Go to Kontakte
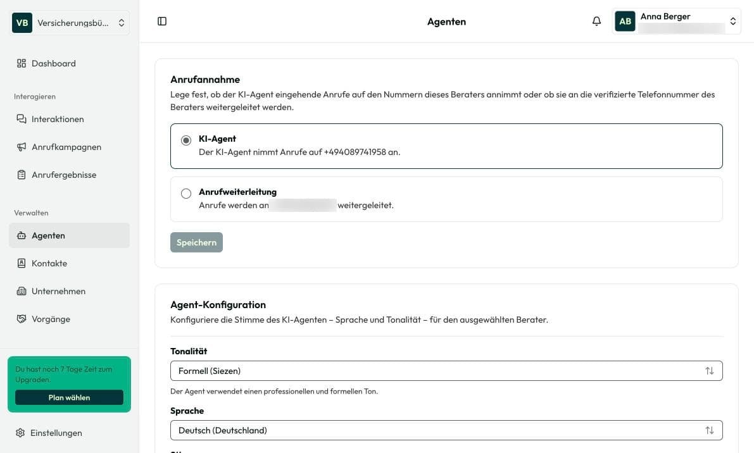754x453 pixels. 69,263
